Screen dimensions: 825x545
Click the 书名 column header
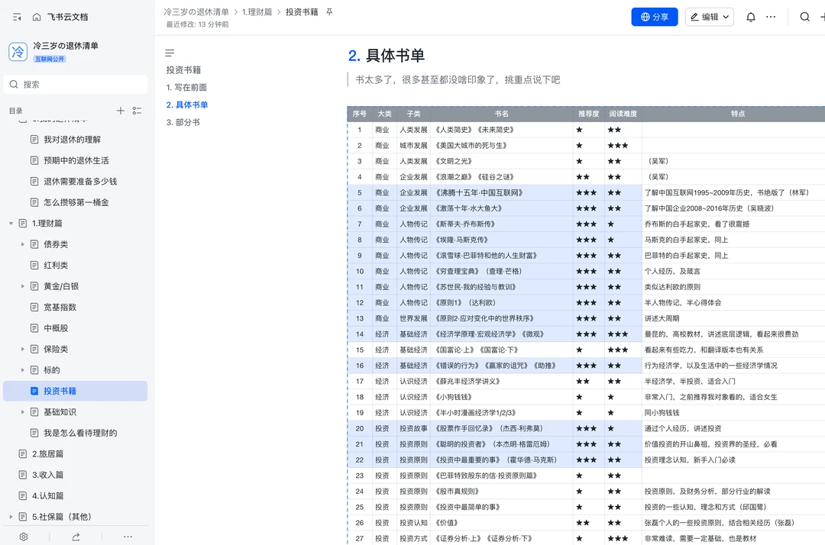click(502, 114)
